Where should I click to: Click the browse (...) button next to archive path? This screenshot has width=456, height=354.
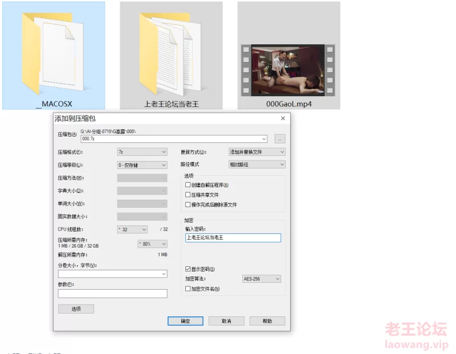280,139
